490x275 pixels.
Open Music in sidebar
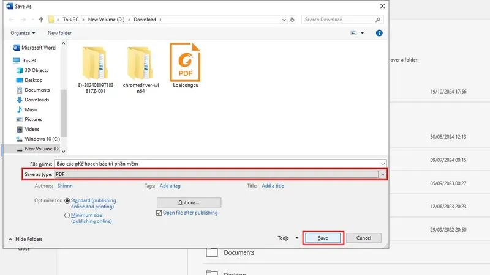[x=27, y=109]
